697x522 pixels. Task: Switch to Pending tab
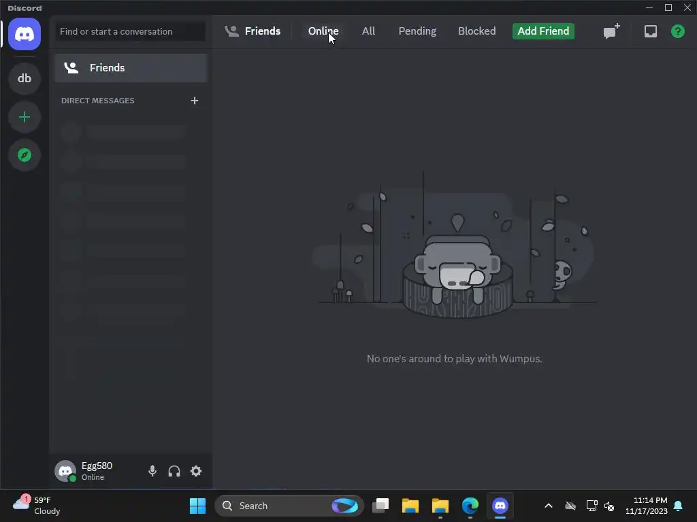(x=417, y=31)
